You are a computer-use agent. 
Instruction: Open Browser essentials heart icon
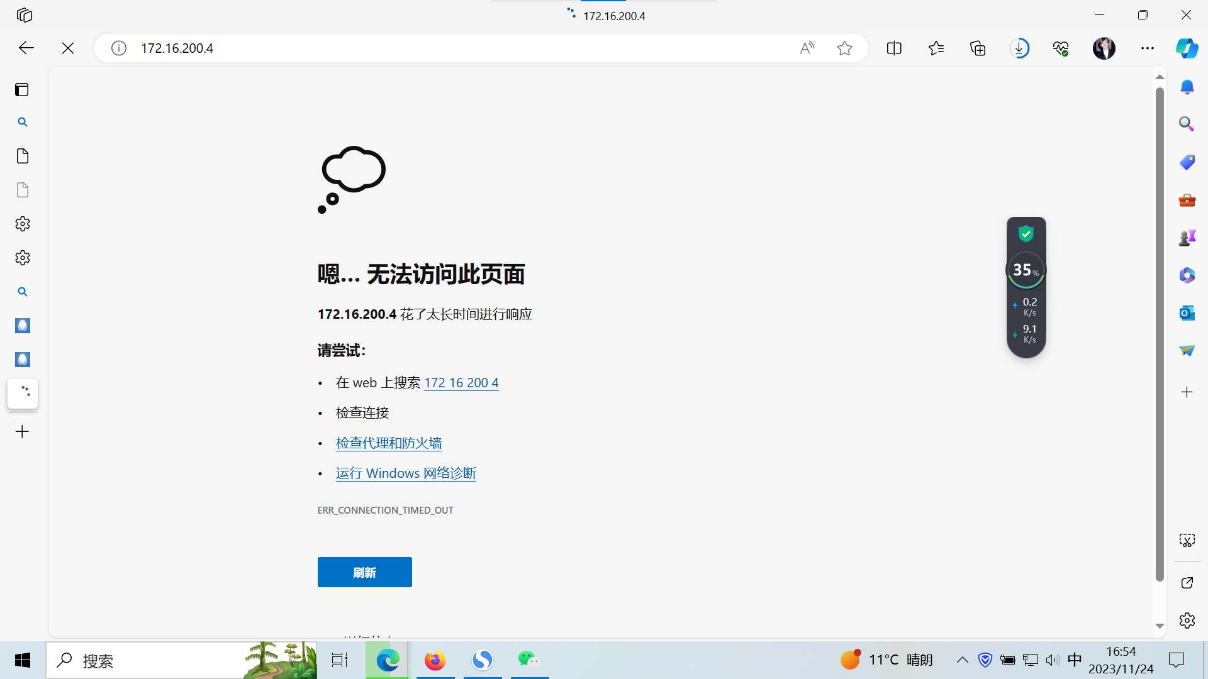(1061, 48)
